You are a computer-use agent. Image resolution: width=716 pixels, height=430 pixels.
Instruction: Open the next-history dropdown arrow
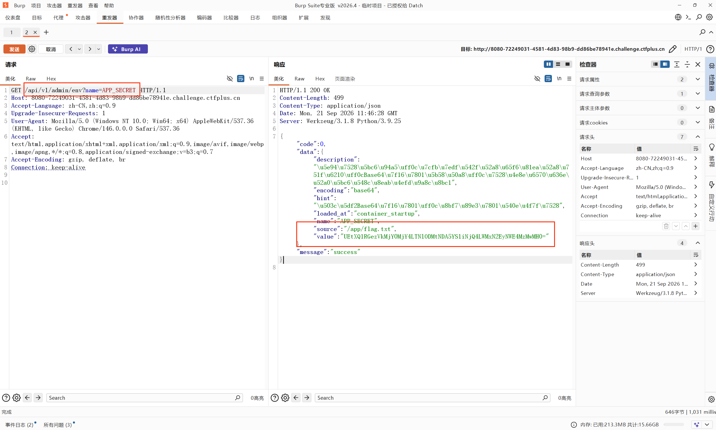click(98, 49)
